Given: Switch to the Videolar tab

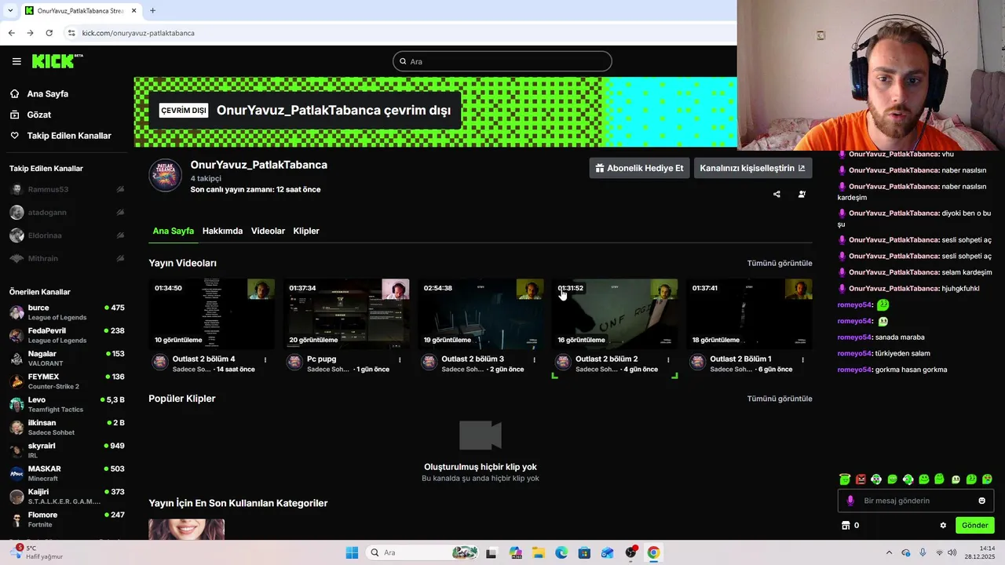Looking at the screenshot, I should (x=268, y=231).
